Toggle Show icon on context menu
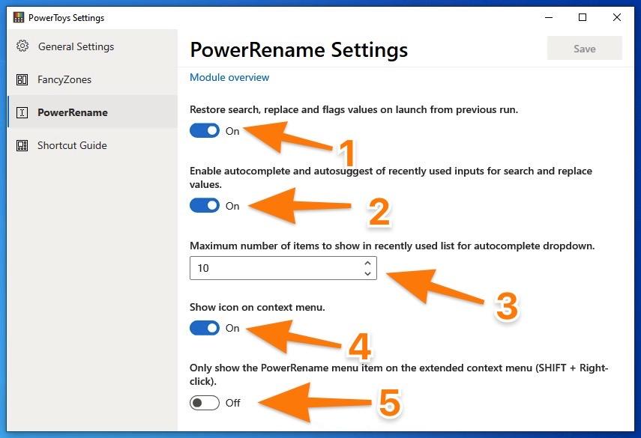This screenshot has height=438, width=641. click(205, 328)
